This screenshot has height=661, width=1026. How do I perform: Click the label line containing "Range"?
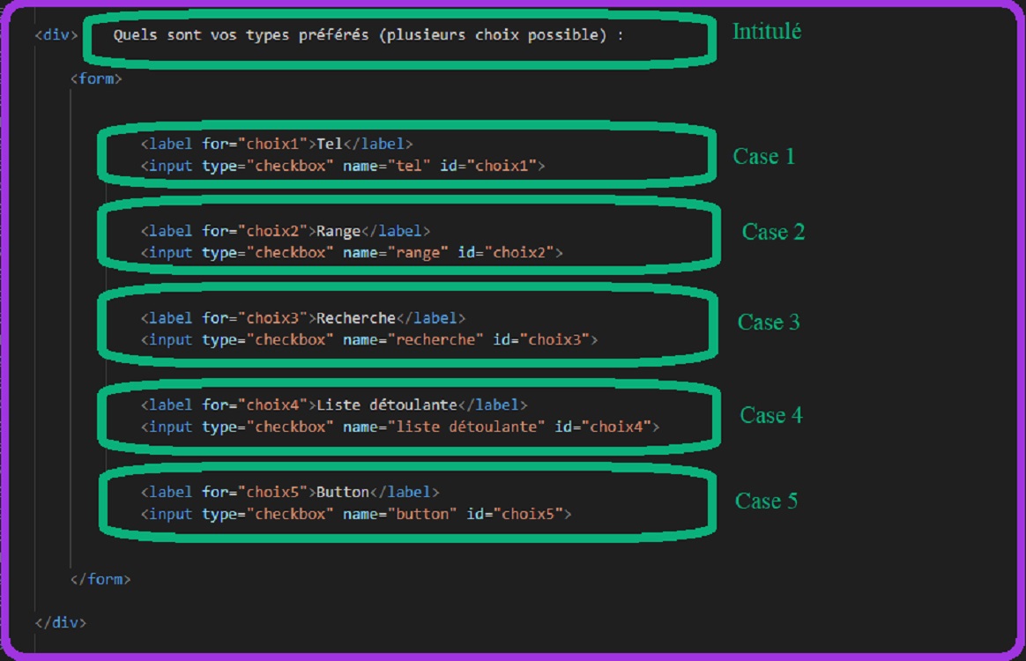[x=286, y=231]
